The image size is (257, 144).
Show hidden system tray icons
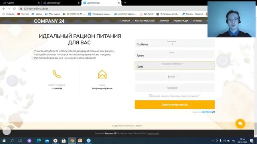(212, 141)
